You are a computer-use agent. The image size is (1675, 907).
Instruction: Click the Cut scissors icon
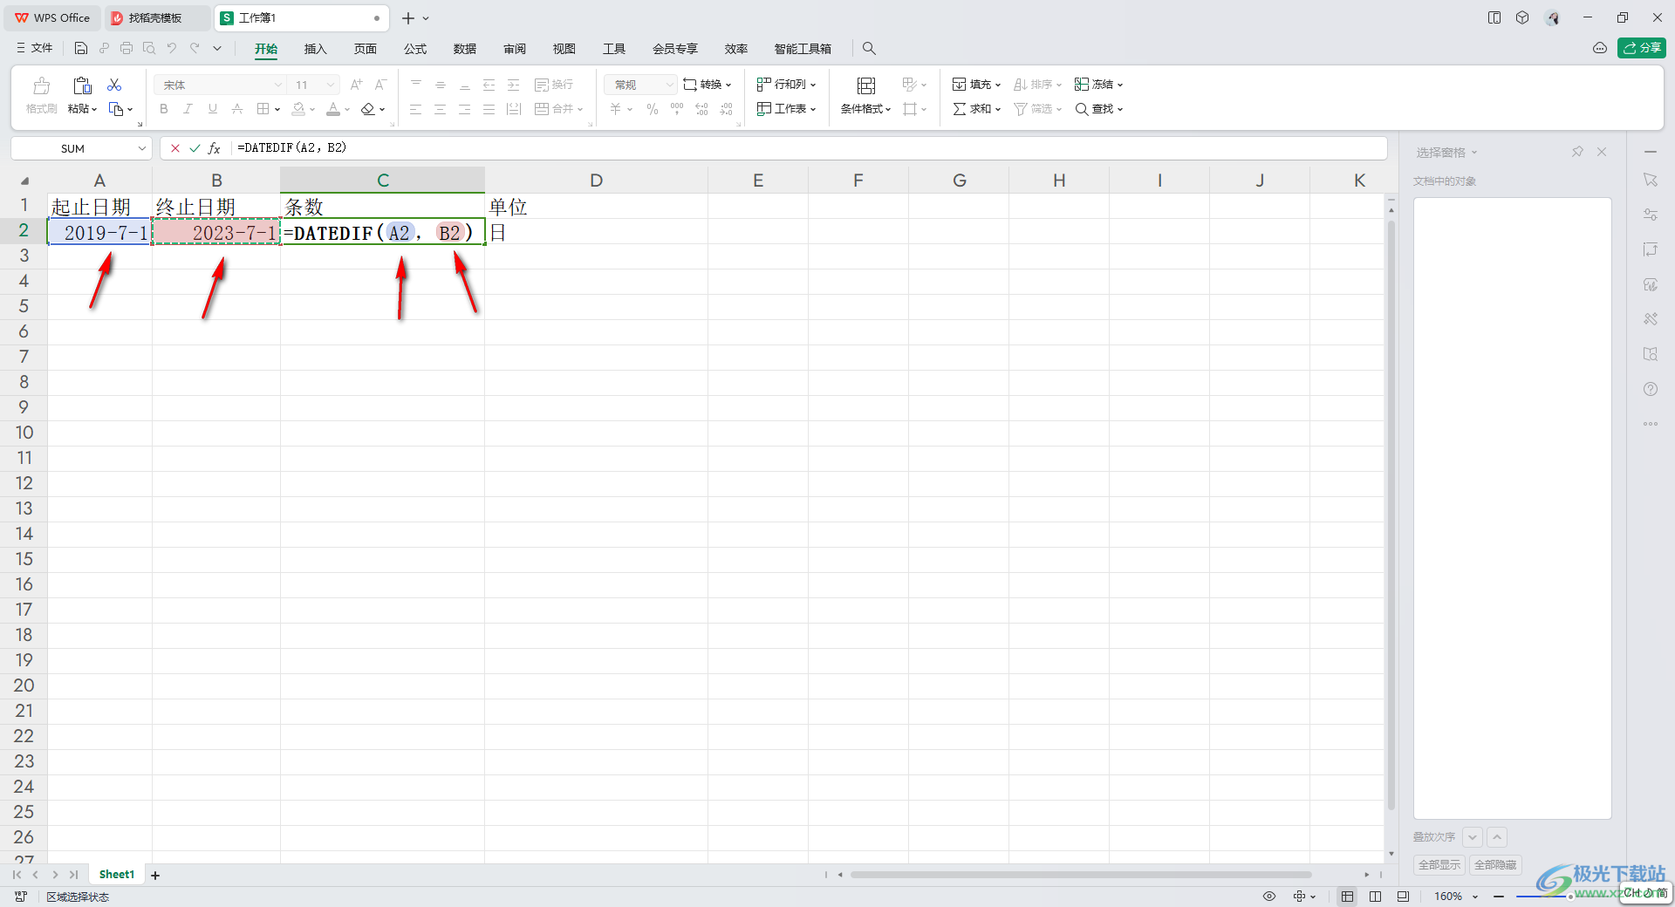(x=114, y=85)
